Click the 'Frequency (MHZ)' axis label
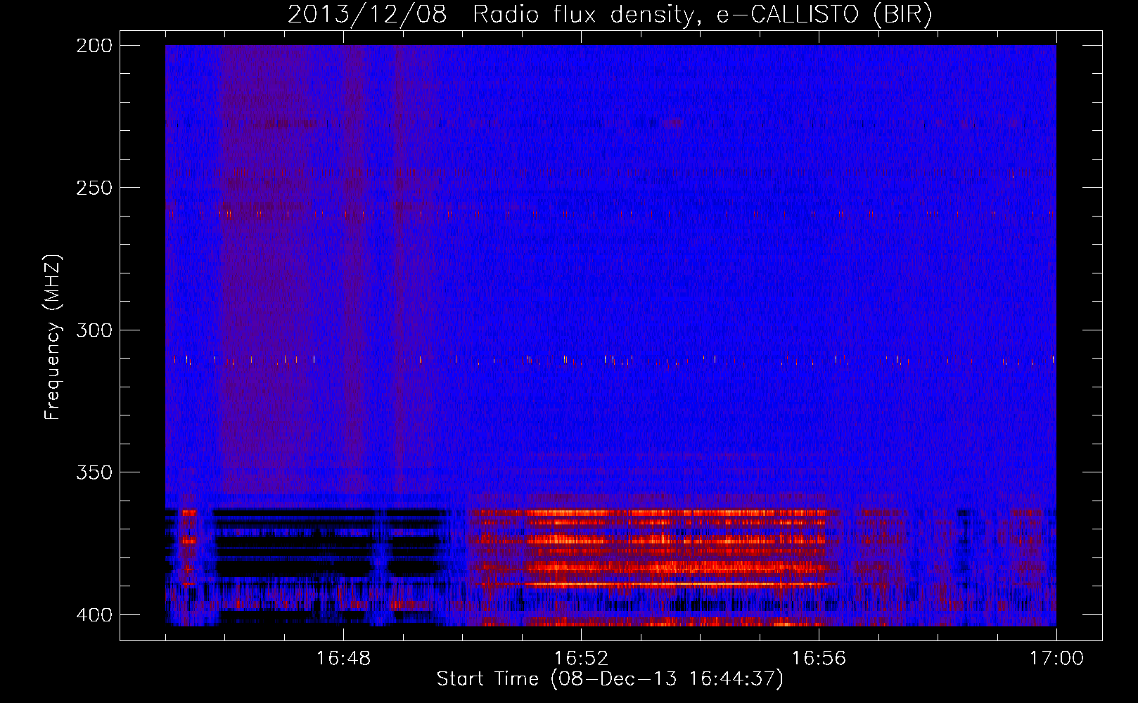The height and width of the screenshot is (703, 1138). tap(53, 337)
